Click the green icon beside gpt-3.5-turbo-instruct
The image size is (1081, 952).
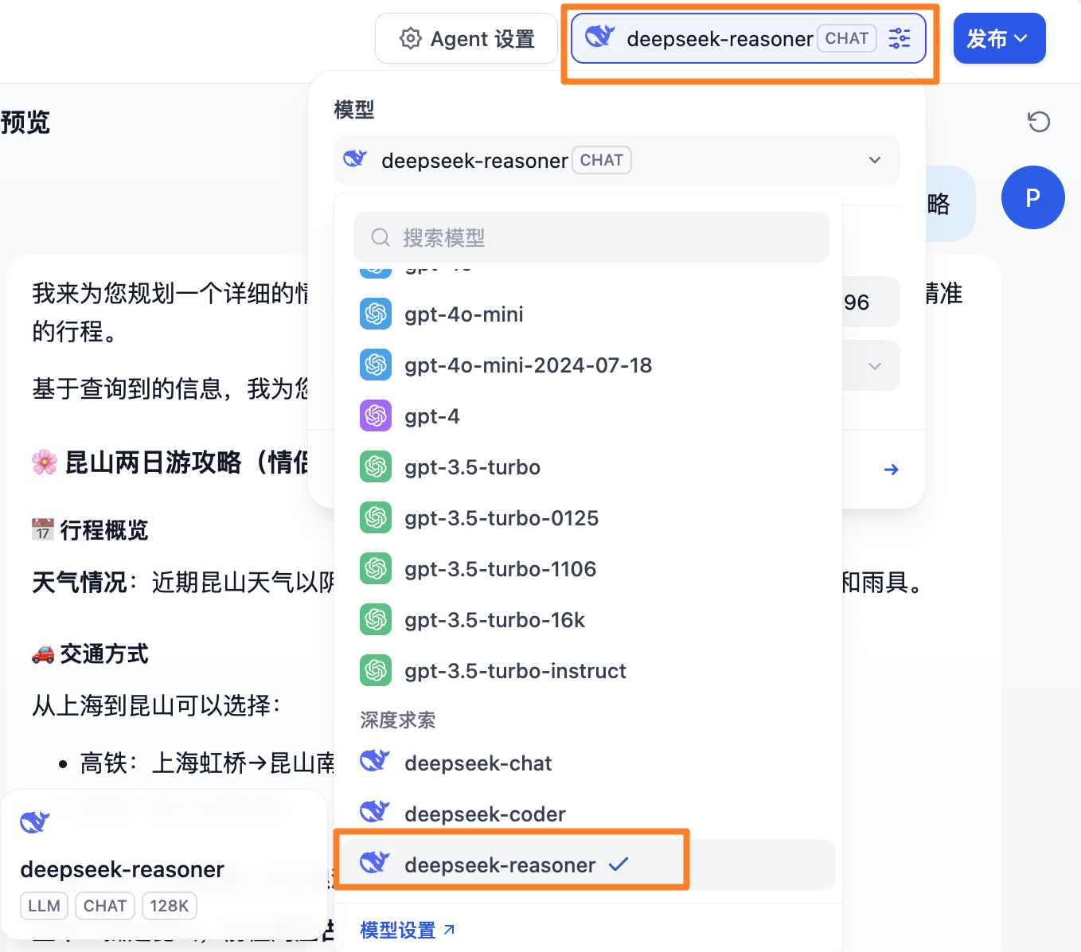[376, 670]
